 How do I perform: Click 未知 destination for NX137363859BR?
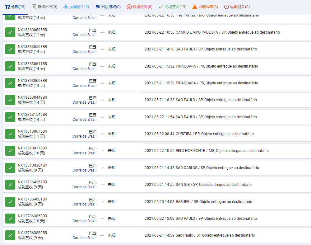click(112, 219)
